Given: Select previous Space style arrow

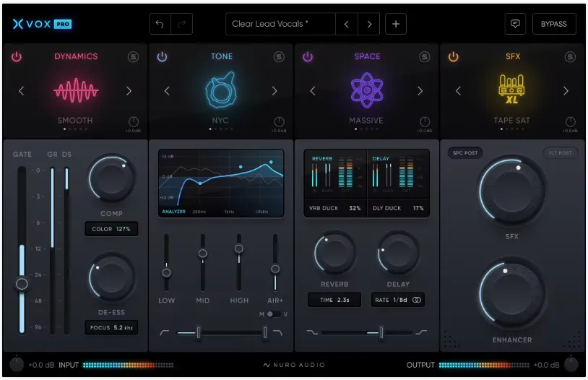Looking at the screenshot, I should pyautogui.click(x=312, y=91).
